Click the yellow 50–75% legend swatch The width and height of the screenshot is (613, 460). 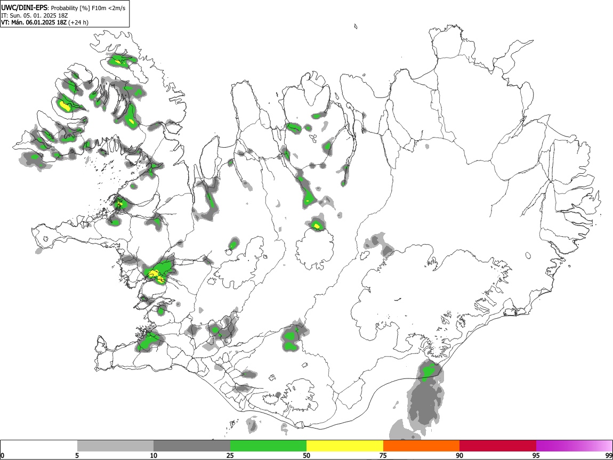pos(345,446)
